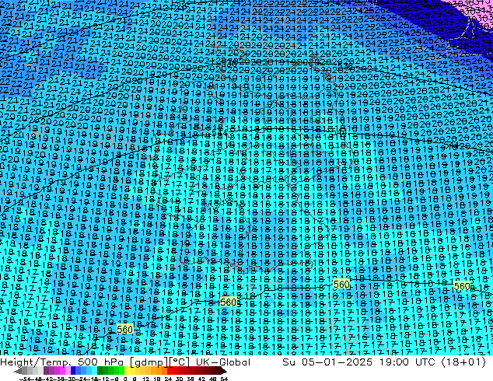The height and width of the screenshot is (381, 493).
Task: Click the 54 value ending the color scale
Action: [224, 379]
